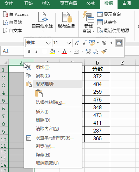139x172 pixels.
Task: Import data from Access
Action: [x=15, y=14]
